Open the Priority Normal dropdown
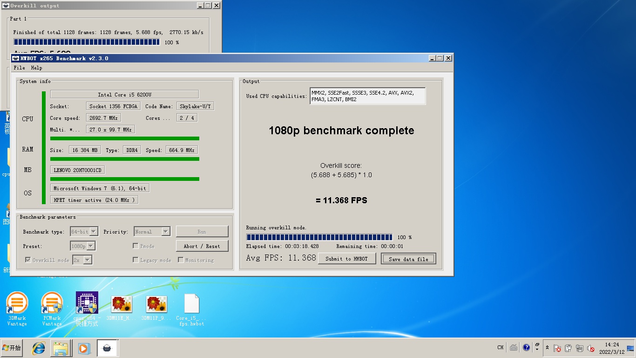Viewport: 636px width, 358px height. tap(152, 232)
